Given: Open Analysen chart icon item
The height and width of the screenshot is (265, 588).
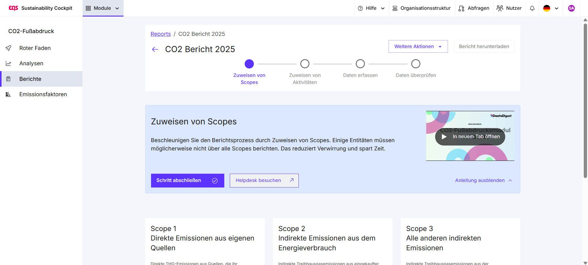Looking at the screenshot, I should click(x=9, y=63).
